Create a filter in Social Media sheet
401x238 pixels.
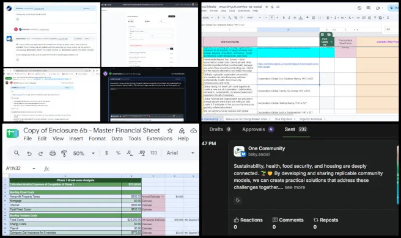pyautogui.click(x=375, y=18)
